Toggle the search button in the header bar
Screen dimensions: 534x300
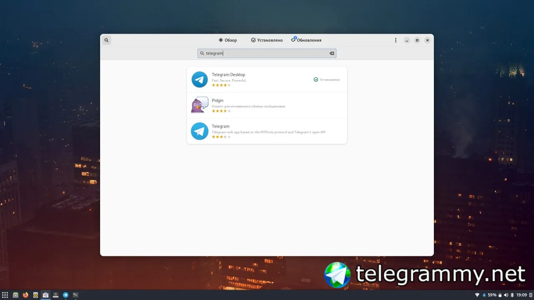pos(106,40)
